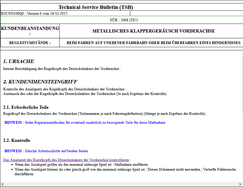Click the bullet 'Axialspiel kleiner als oder gleich'

click(x=125, y=169)
